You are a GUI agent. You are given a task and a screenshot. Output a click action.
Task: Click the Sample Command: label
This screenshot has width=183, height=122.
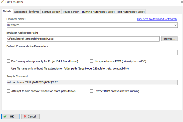coord(17,76)
